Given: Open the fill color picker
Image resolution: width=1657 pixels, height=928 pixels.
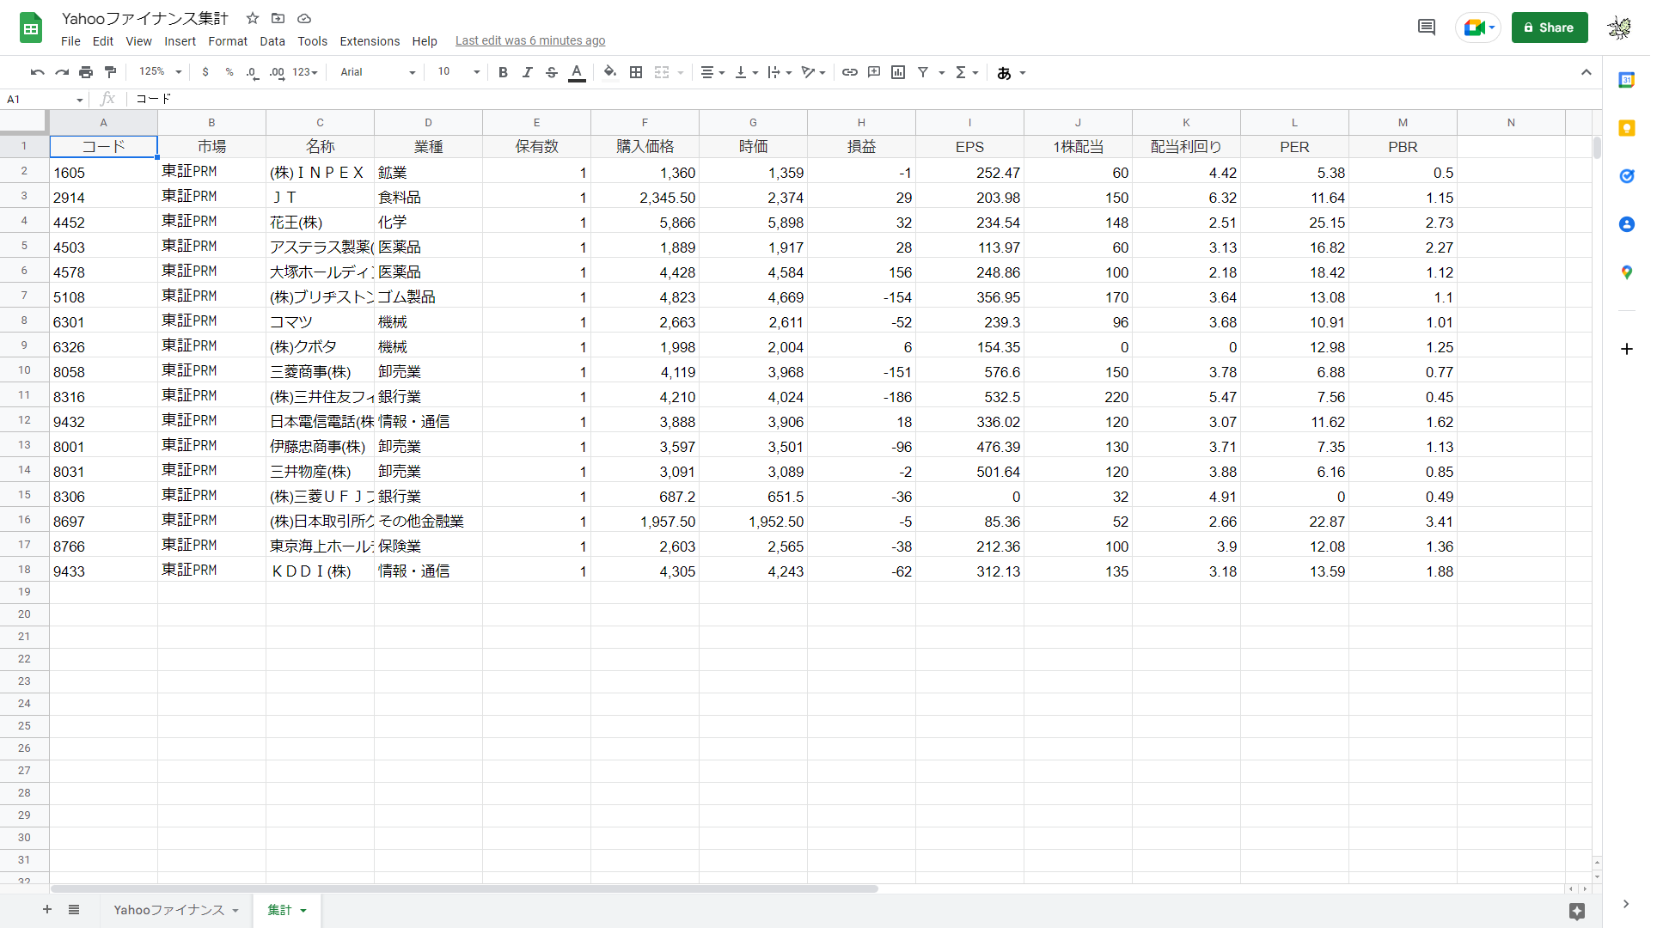Looking at the screenshot, I should 609,72.
